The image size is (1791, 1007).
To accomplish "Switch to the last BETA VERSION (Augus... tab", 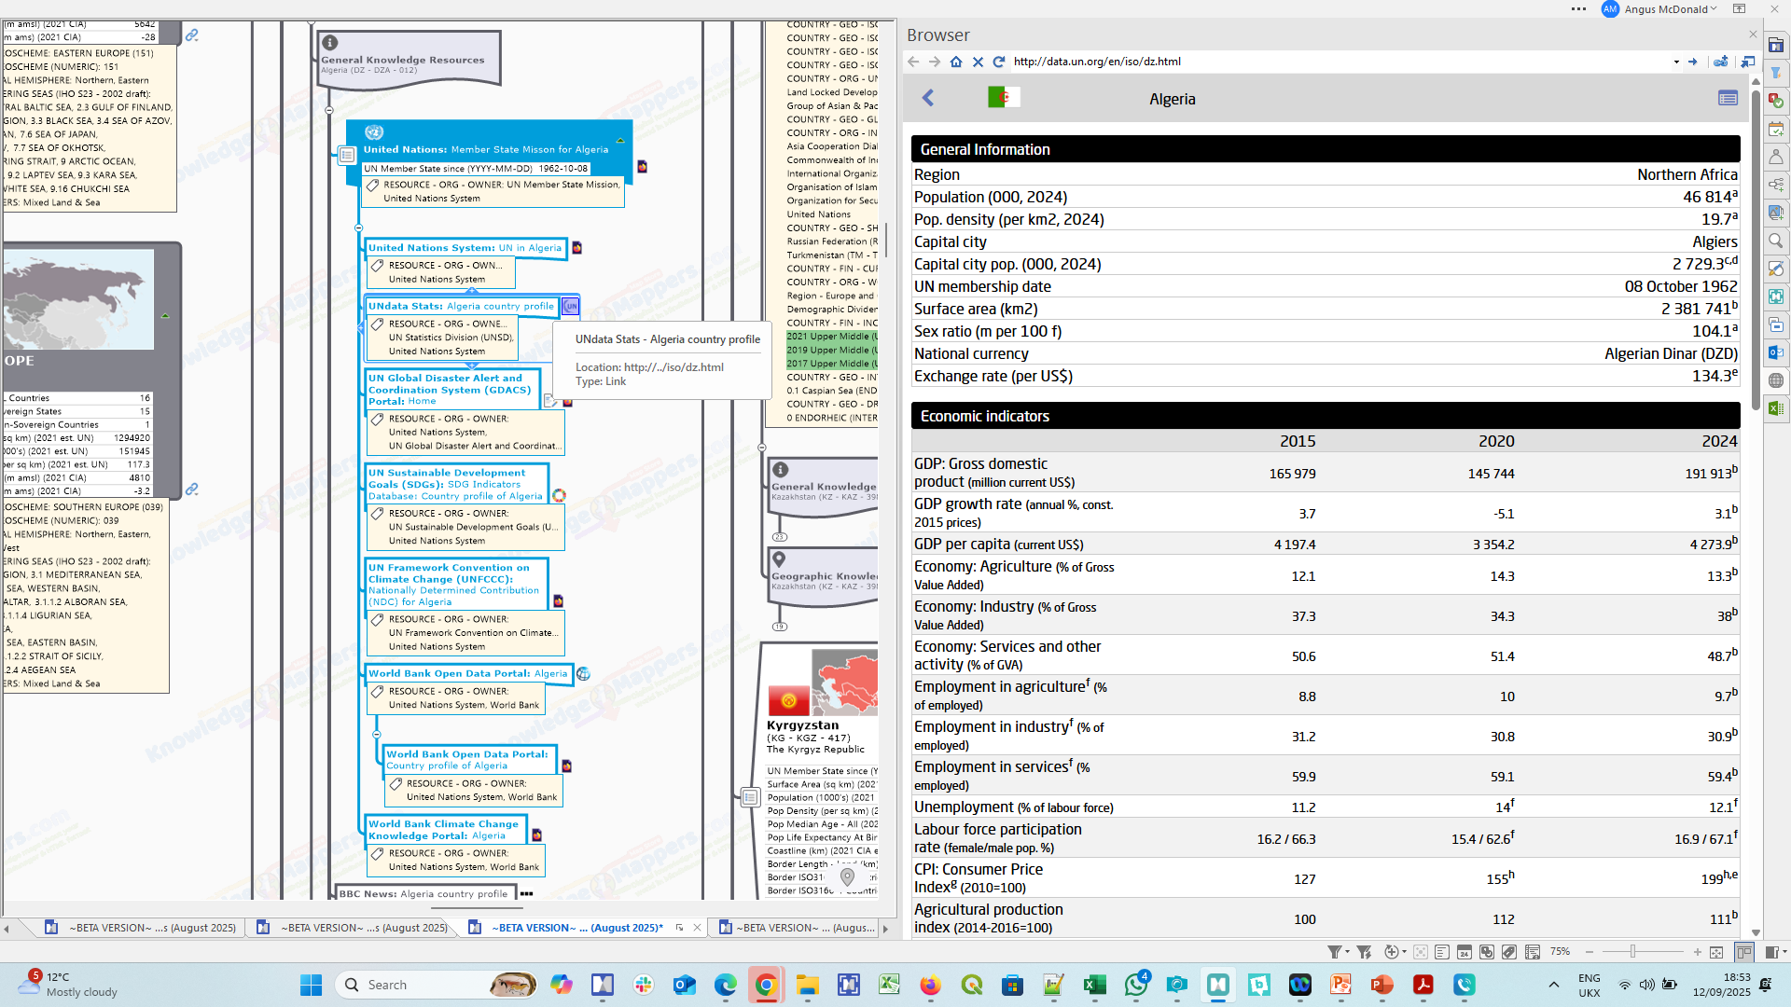I will tap(798, 928).
